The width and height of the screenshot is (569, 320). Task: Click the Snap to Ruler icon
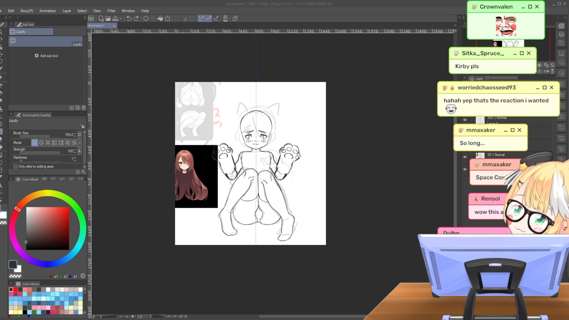pyautogui.click(x=201, y=18)
